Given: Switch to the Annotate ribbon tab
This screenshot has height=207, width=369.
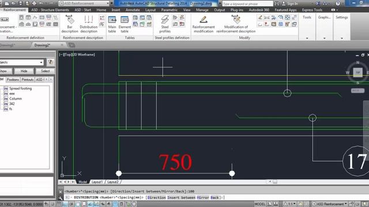Looking at the screenshot, I should (x=133, y=10).
